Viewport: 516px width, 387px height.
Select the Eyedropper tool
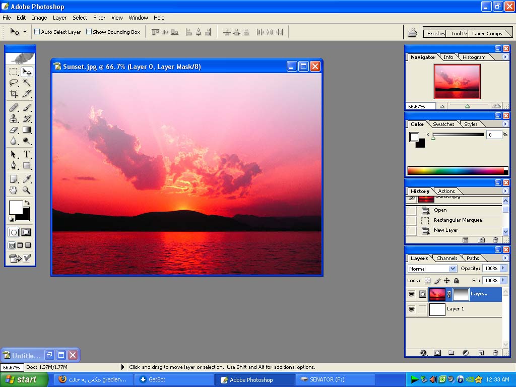26,179
